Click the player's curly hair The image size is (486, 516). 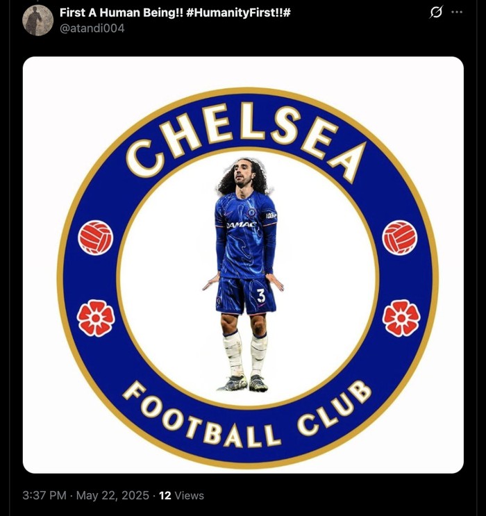point(244,178)
